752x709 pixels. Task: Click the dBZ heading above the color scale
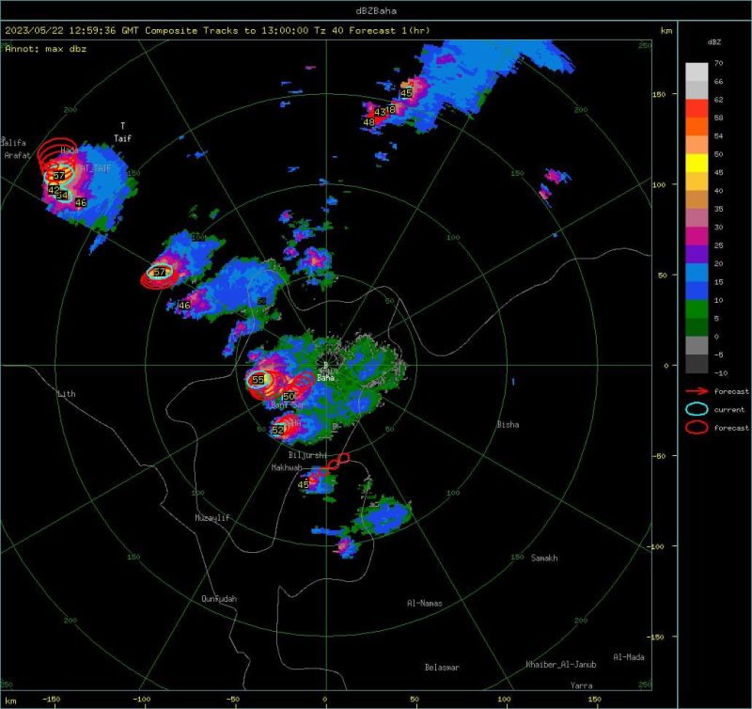pos(713,41)
